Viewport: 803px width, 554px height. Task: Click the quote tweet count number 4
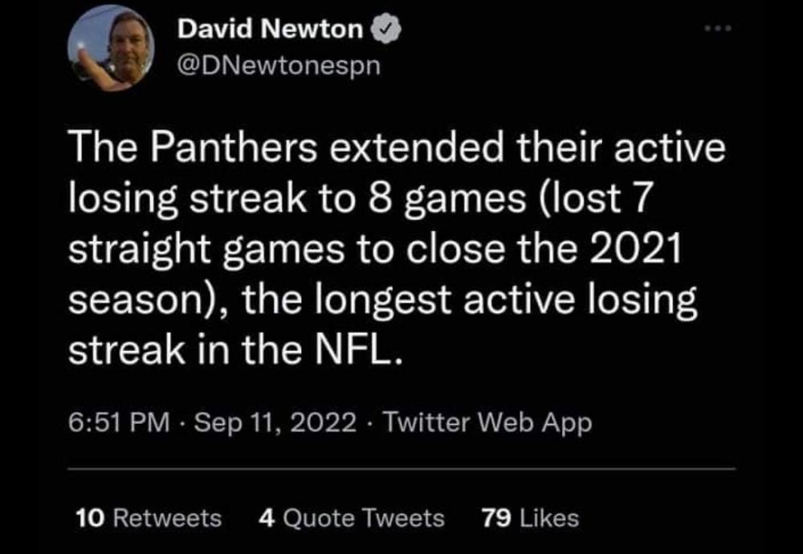point(266,518)
